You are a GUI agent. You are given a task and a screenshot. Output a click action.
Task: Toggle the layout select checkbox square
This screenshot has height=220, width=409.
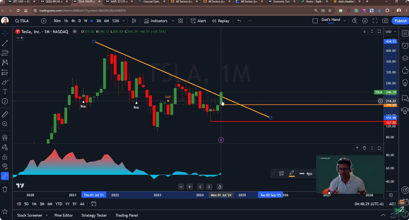(315, 21)
